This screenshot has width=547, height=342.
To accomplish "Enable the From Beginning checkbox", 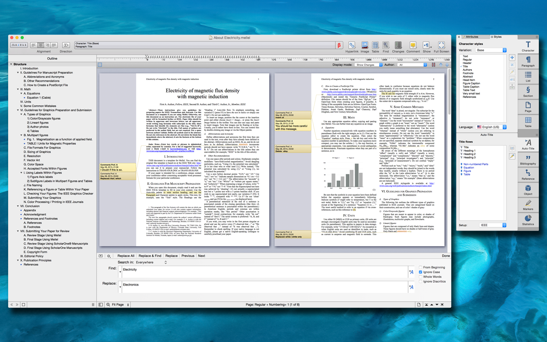I will [421, 267].
